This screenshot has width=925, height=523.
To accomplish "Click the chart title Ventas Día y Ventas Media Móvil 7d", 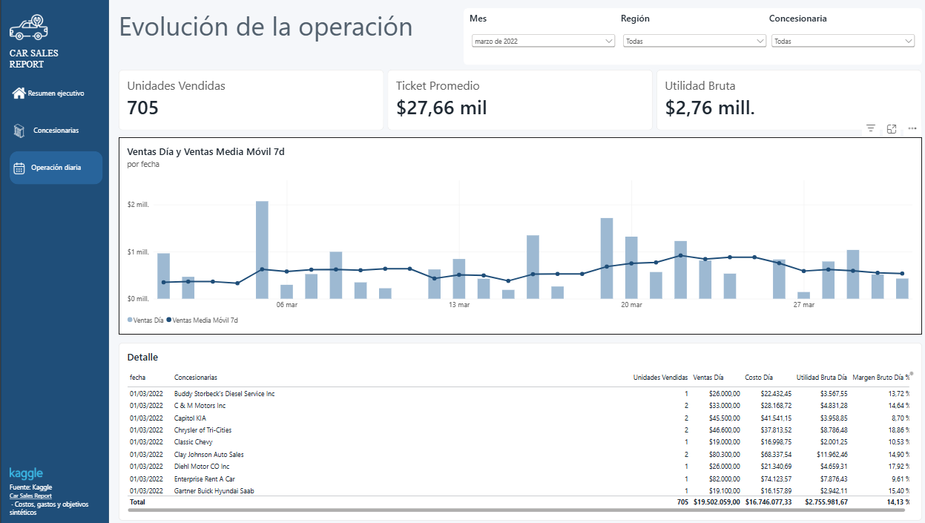I will point(206,151).
